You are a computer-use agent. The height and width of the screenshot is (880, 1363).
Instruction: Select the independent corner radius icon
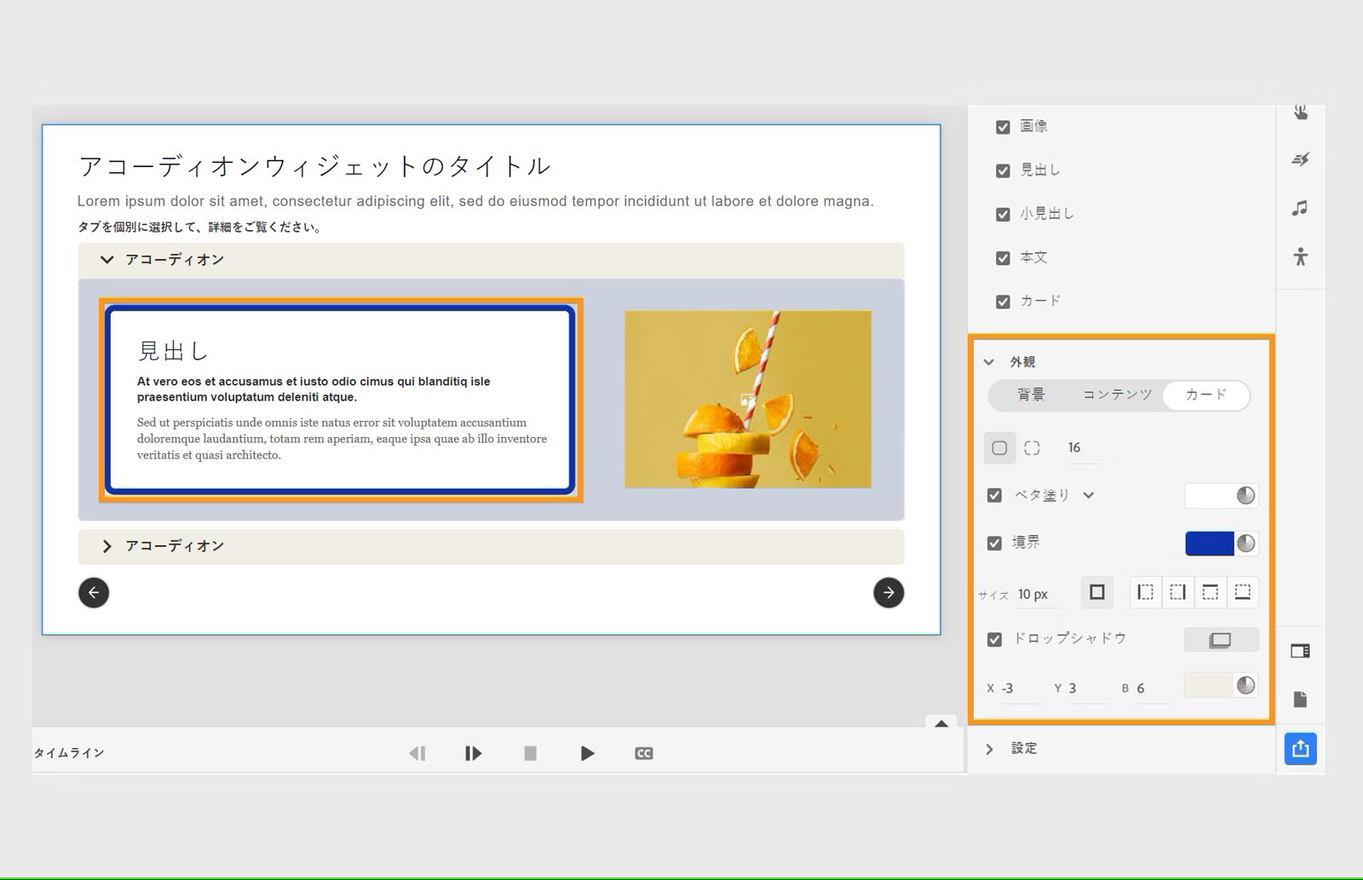pos(1032,447)
